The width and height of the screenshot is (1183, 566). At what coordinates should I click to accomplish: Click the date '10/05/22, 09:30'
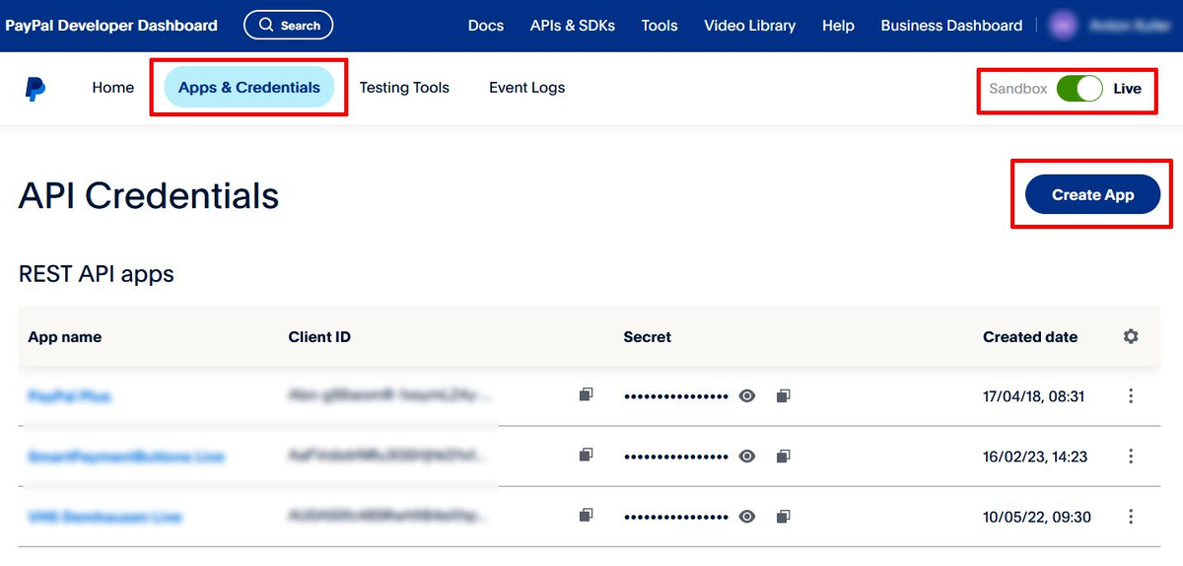(1037, 517)
